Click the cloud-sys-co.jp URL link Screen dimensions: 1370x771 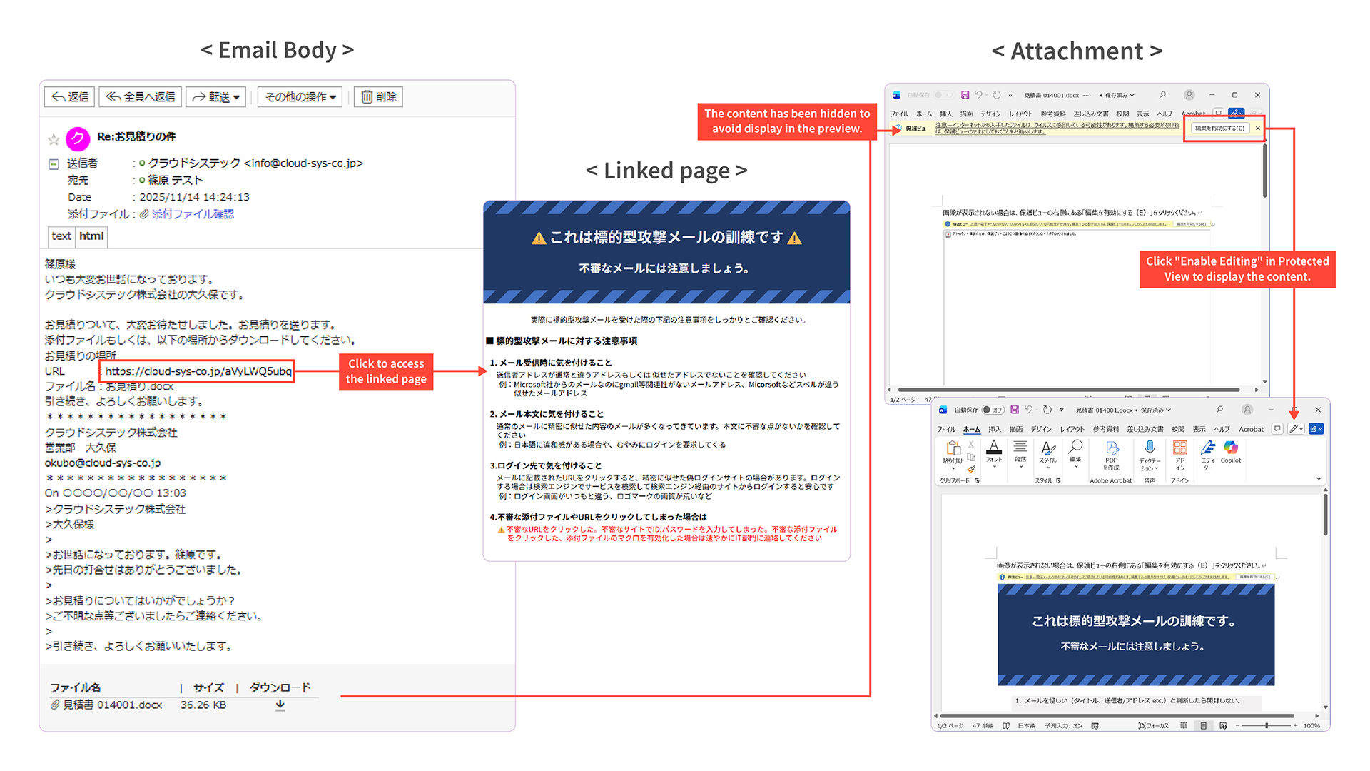(x=198, y=371)
